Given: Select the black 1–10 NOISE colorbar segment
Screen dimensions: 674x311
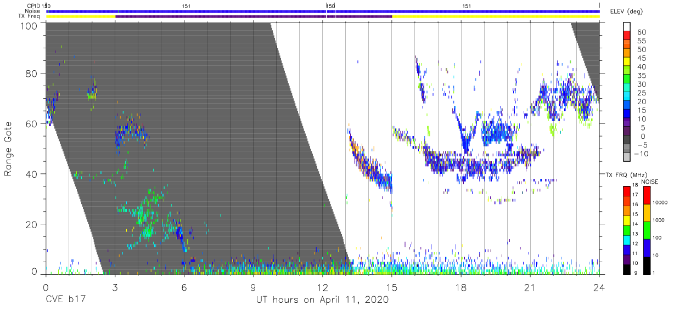Looking at the screenshot, I should [646, 265].
